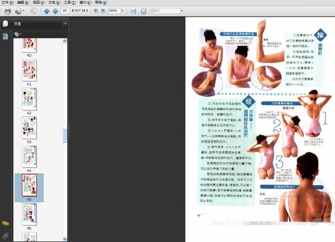Open the thumbnail options gear menu
This screenshot has height=242, width=335.
[17, 34]
